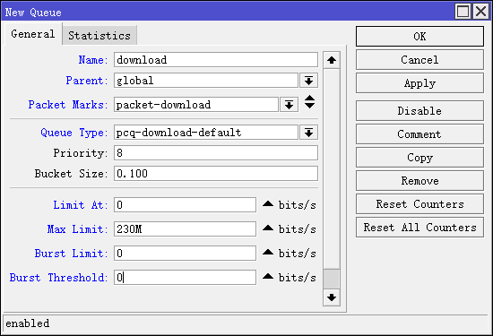This screenshot has width=493, height=336.
Task: Click the 'Queue Type:' label
Action: pyautogui.click(x=74, y=133)
